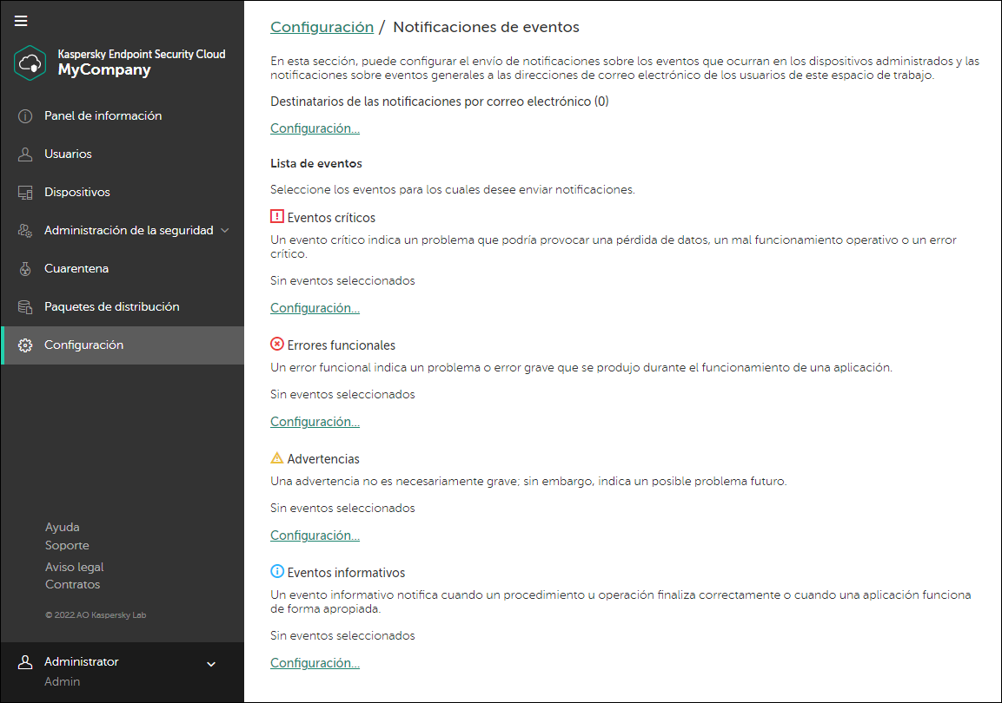Open the Soporte link

(x=67, y=545)
